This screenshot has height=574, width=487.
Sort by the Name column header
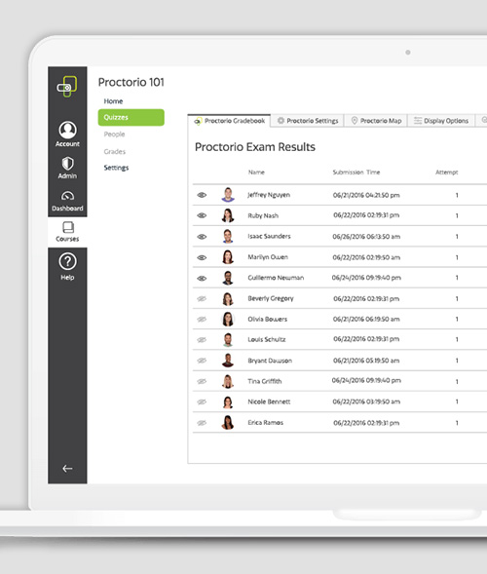pos(256,172)
